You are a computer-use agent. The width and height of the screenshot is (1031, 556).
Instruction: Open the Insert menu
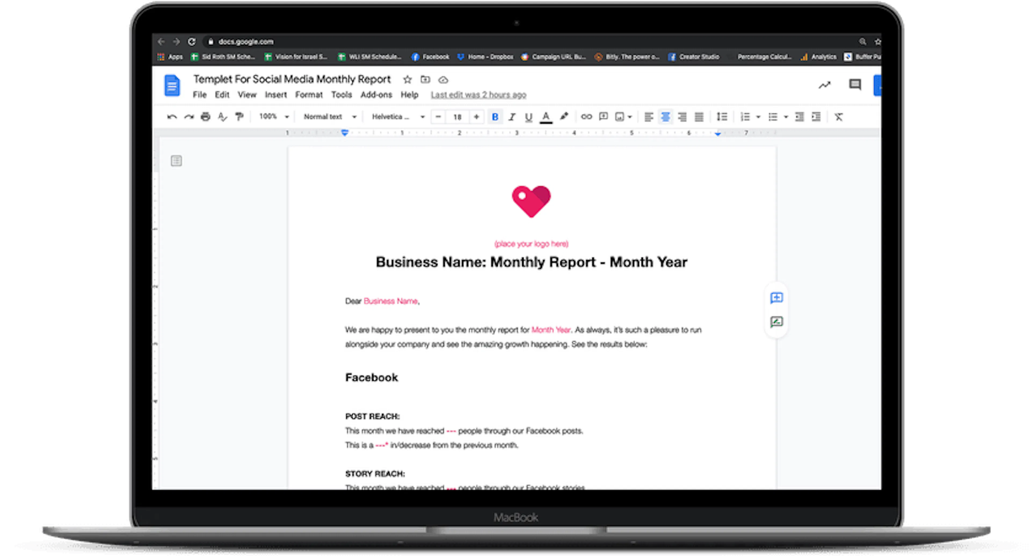pos(276,95)
